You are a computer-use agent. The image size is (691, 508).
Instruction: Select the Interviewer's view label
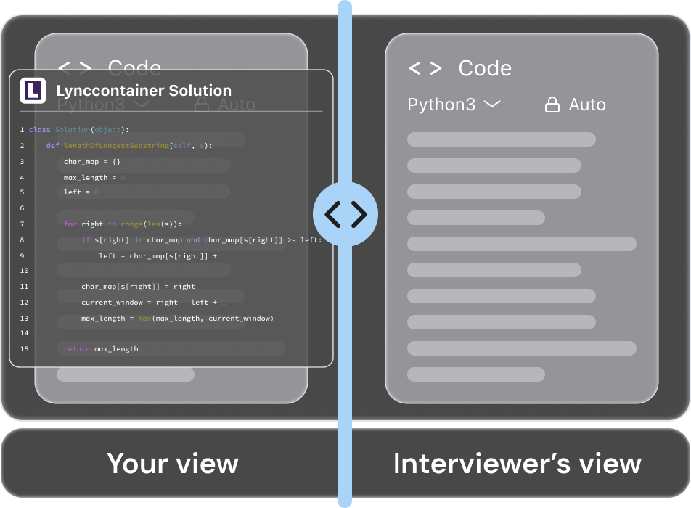coord(517,463)
